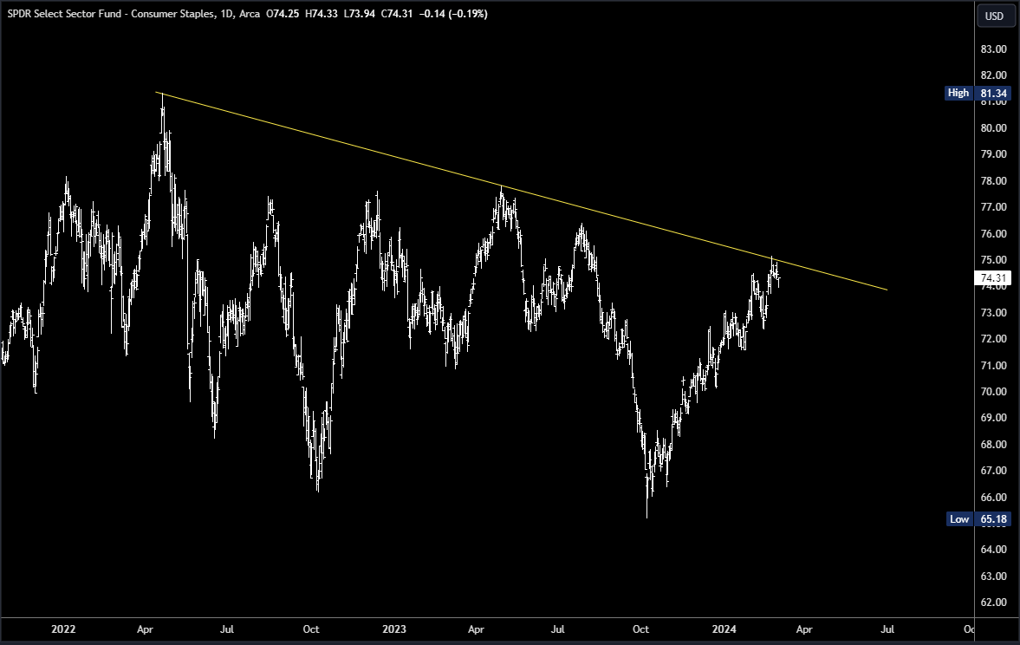1020x645 pixels.
Task: Click the current price label 74.31
Action: 991,277
